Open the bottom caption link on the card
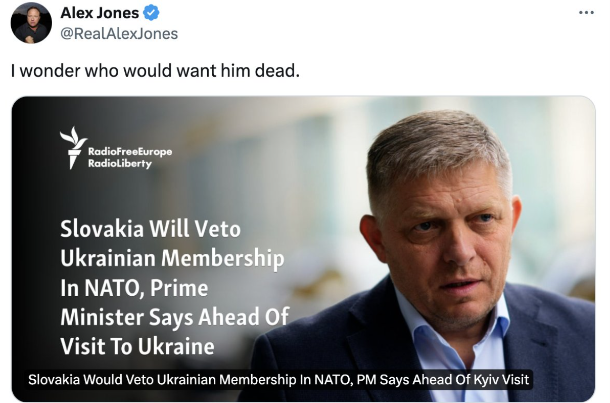610x403 pixels. 278,379
